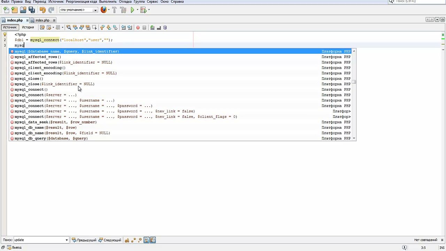Start macro recording with the red circle icon
Screen dimensions: 446x251
click(x=138, y=28)
